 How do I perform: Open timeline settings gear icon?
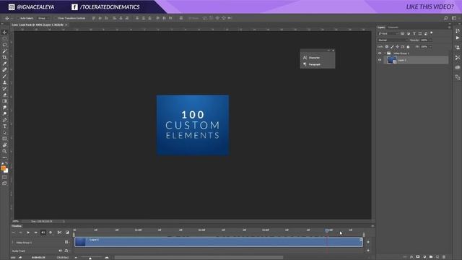(x=51, y=233)
